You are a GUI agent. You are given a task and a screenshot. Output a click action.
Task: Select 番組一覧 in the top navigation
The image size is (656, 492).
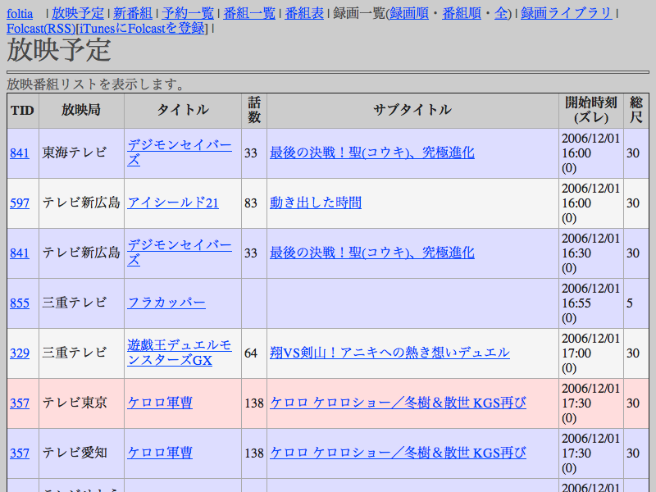(249, 13)
